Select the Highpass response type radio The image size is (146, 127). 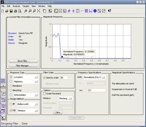[11, 81]
